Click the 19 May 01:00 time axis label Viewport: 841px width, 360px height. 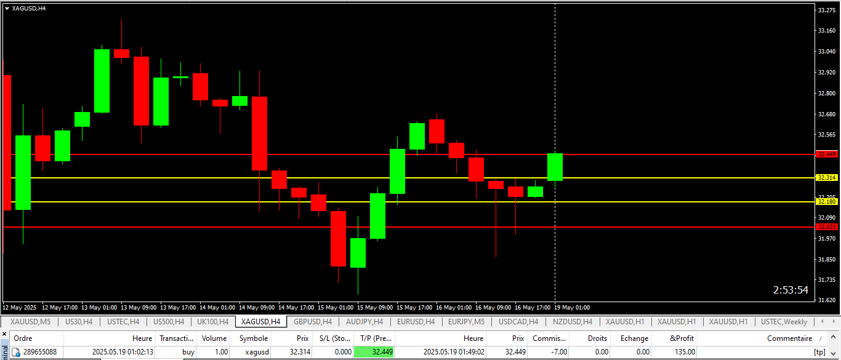point(572,307)
